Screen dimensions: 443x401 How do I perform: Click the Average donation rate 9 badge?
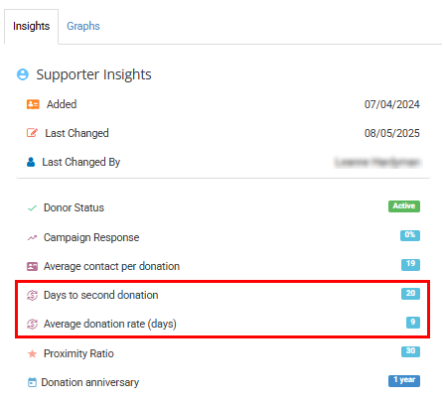(x=413, y=323)
